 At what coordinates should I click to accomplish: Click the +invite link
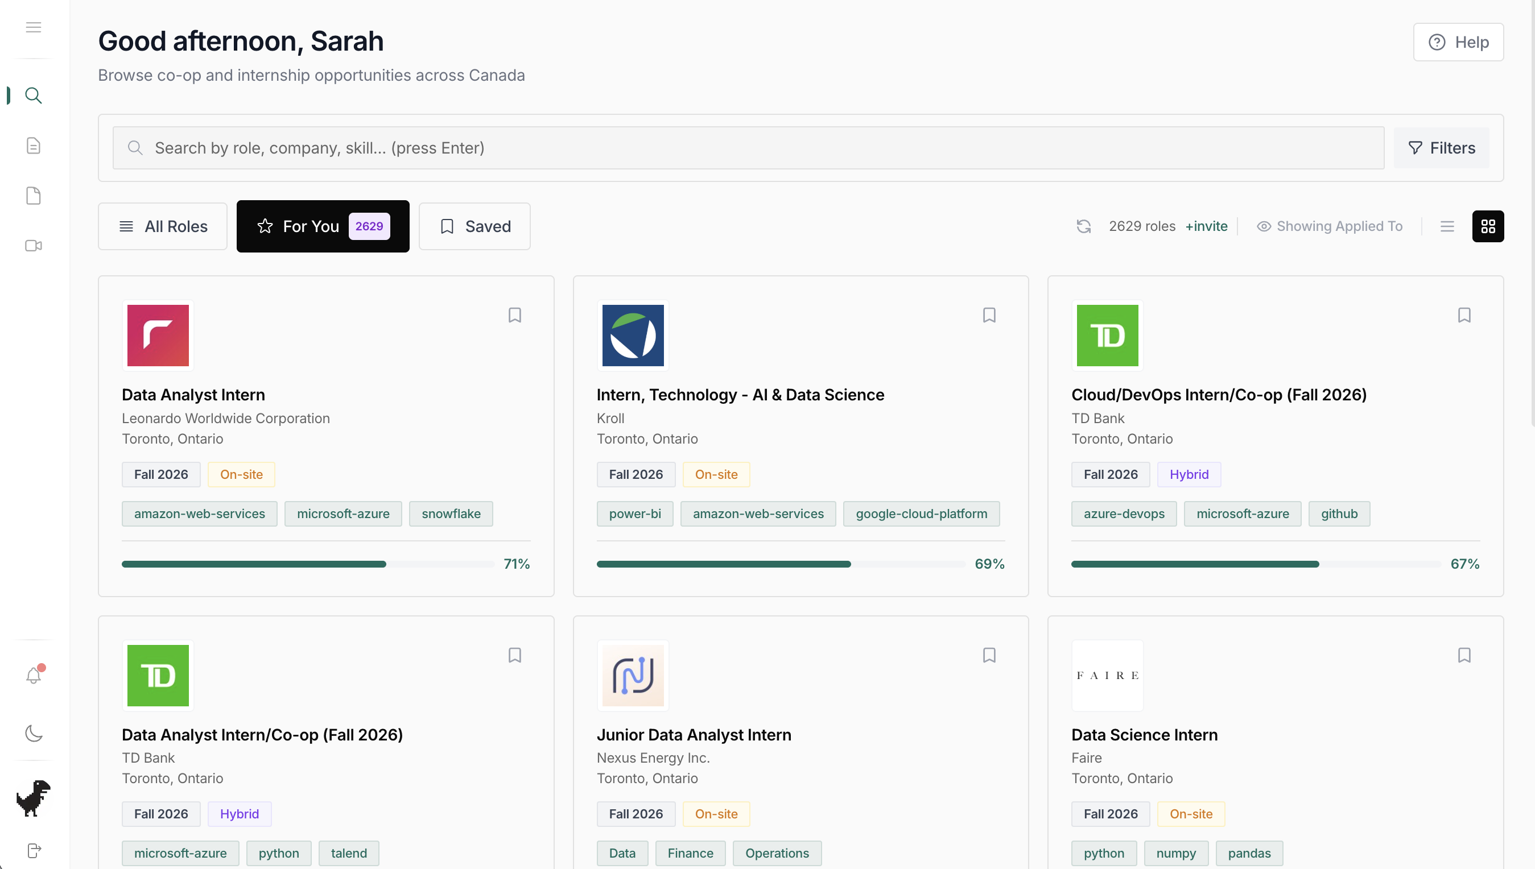coord(1206,226)
